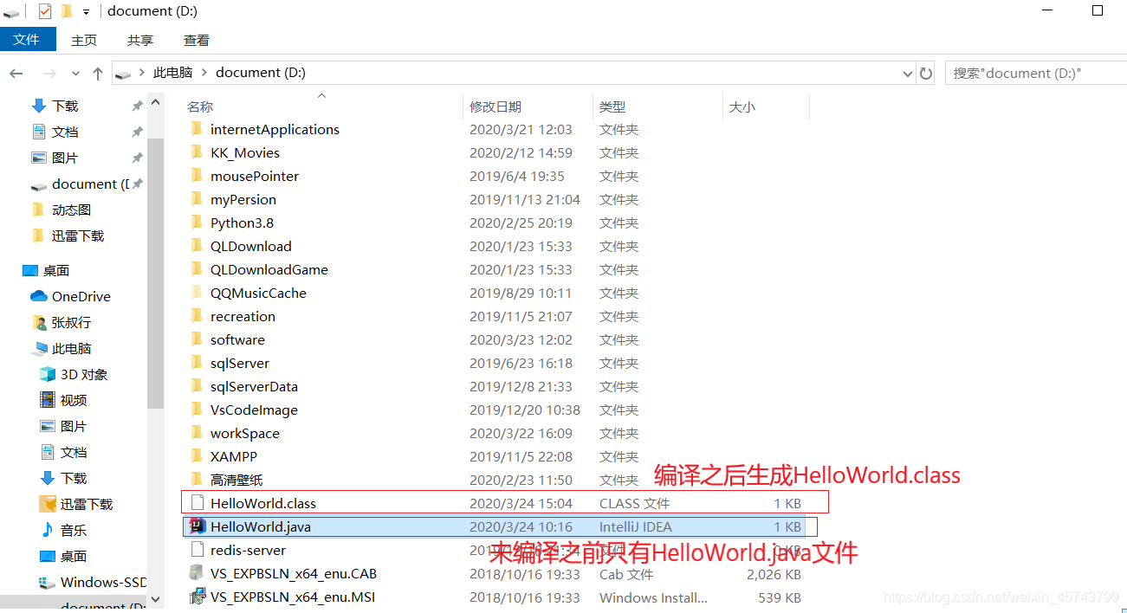This screenshot has width=1127, height=613.
Task: Click the Back navigation arrow
Action: [x=17, y=74]
